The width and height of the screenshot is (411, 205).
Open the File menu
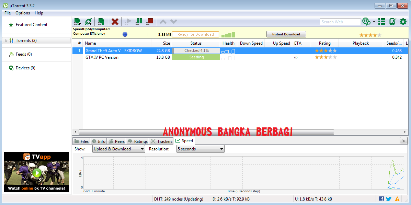(x=8, y=13)
